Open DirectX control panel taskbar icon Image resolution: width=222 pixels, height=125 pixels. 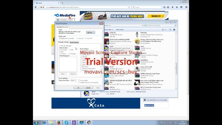89,123
